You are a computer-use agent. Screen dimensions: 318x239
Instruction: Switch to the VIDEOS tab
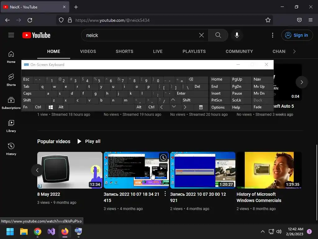pos(88,51)
